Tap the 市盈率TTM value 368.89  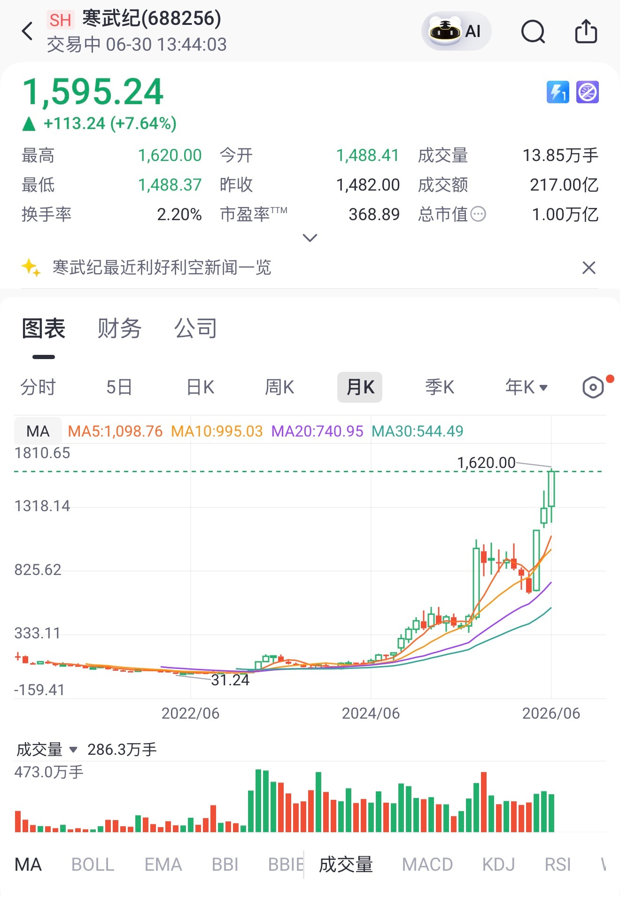pyautogui.click(x=374, y=215)
